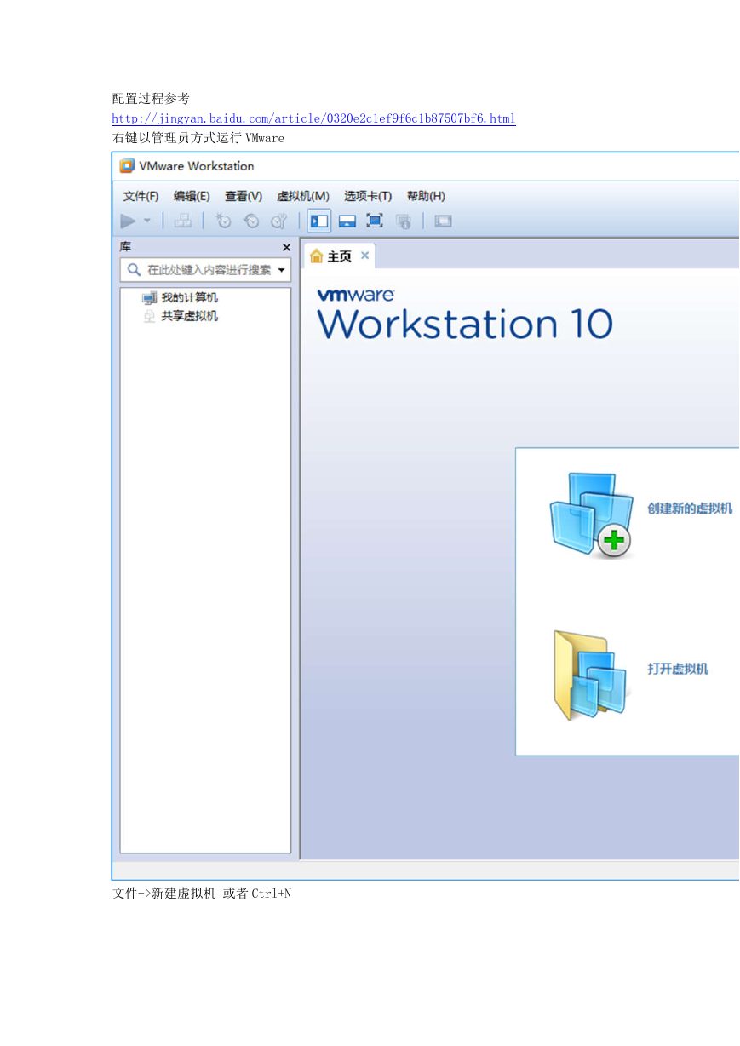Click the home icon on 主页 tab
The width and height of the screenshot is (740, 1046).
tap(317, 256)
